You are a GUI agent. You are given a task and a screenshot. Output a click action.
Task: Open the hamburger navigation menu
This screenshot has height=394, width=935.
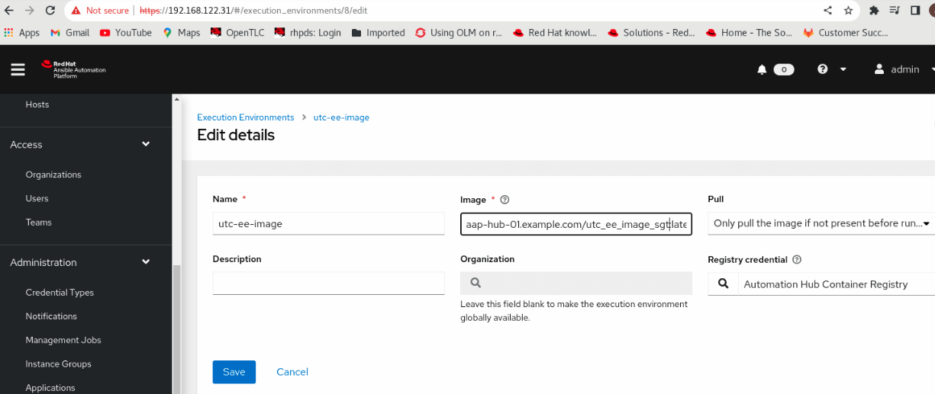point(18,69)
